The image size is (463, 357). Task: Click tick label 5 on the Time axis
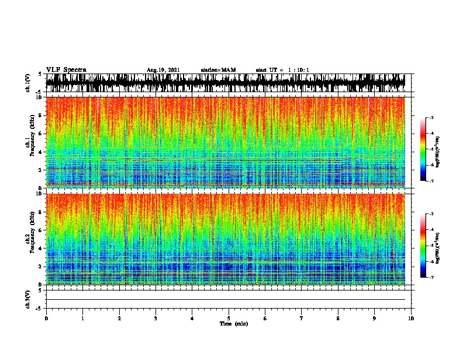coord(229,318)
